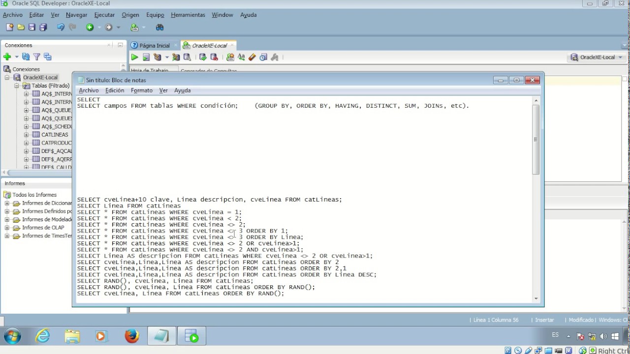Image resolution: width=630 pixels, height=354 pixels.
Task: Expand Informes de OLAP node
Action: [x=7, y=228]
